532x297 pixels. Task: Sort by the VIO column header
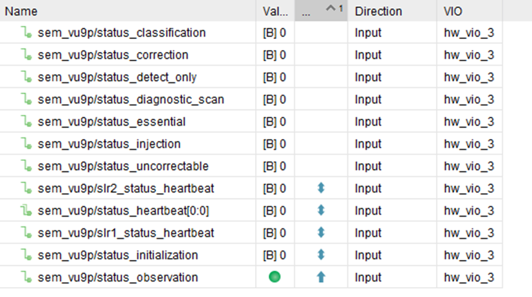[x=469, y=11]
